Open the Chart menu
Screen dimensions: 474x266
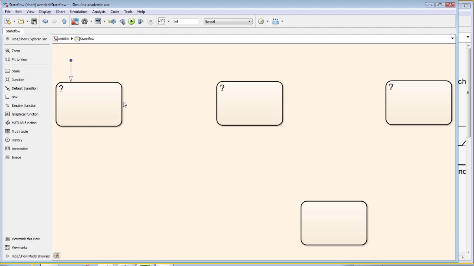tap(60, 11)
